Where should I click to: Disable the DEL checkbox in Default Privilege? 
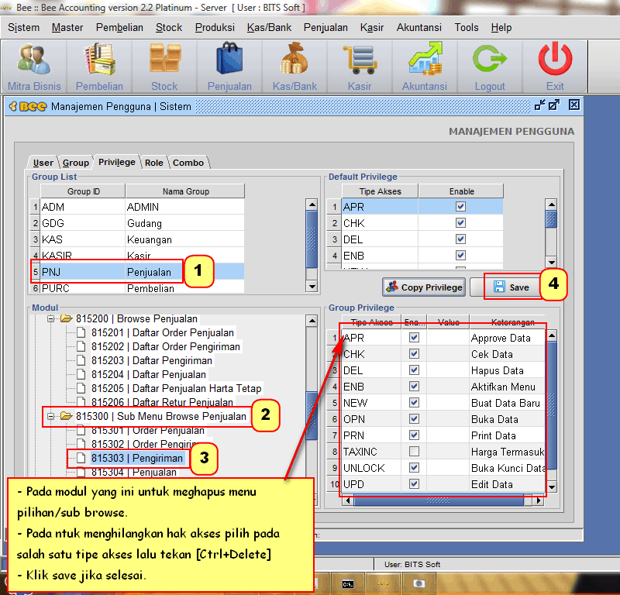coord(461,239)
